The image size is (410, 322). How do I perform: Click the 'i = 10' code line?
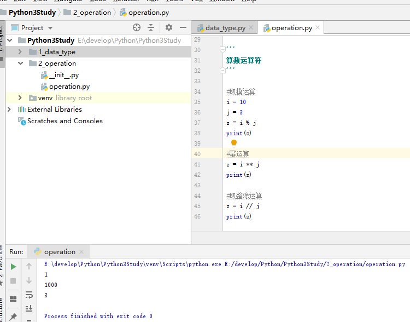tap(236, 102)
